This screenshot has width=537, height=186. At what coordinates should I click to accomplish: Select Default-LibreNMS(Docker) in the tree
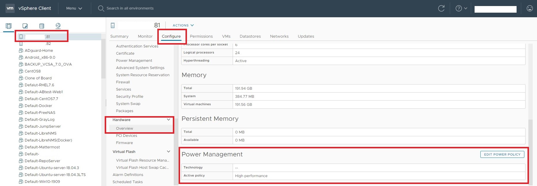pos(48,140)
